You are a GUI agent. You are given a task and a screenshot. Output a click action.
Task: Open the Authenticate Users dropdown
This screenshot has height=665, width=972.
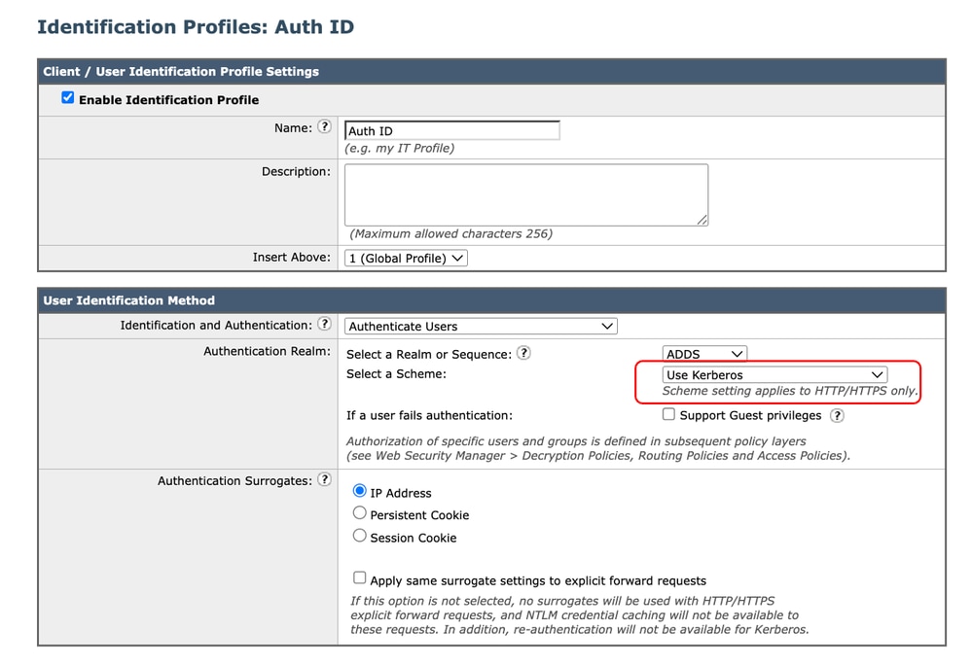(x=481, y=326)
